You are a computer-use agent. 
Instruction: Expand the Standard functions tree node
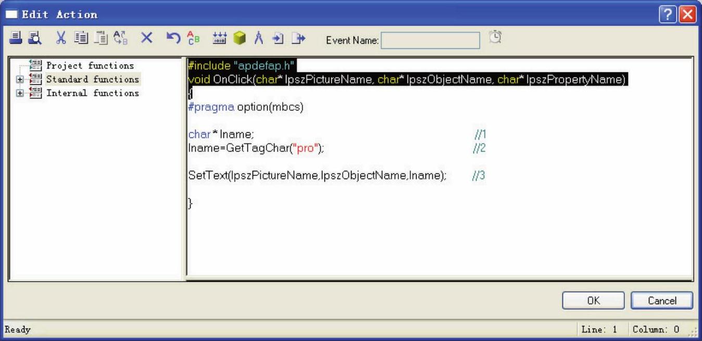tap(20, 80)
